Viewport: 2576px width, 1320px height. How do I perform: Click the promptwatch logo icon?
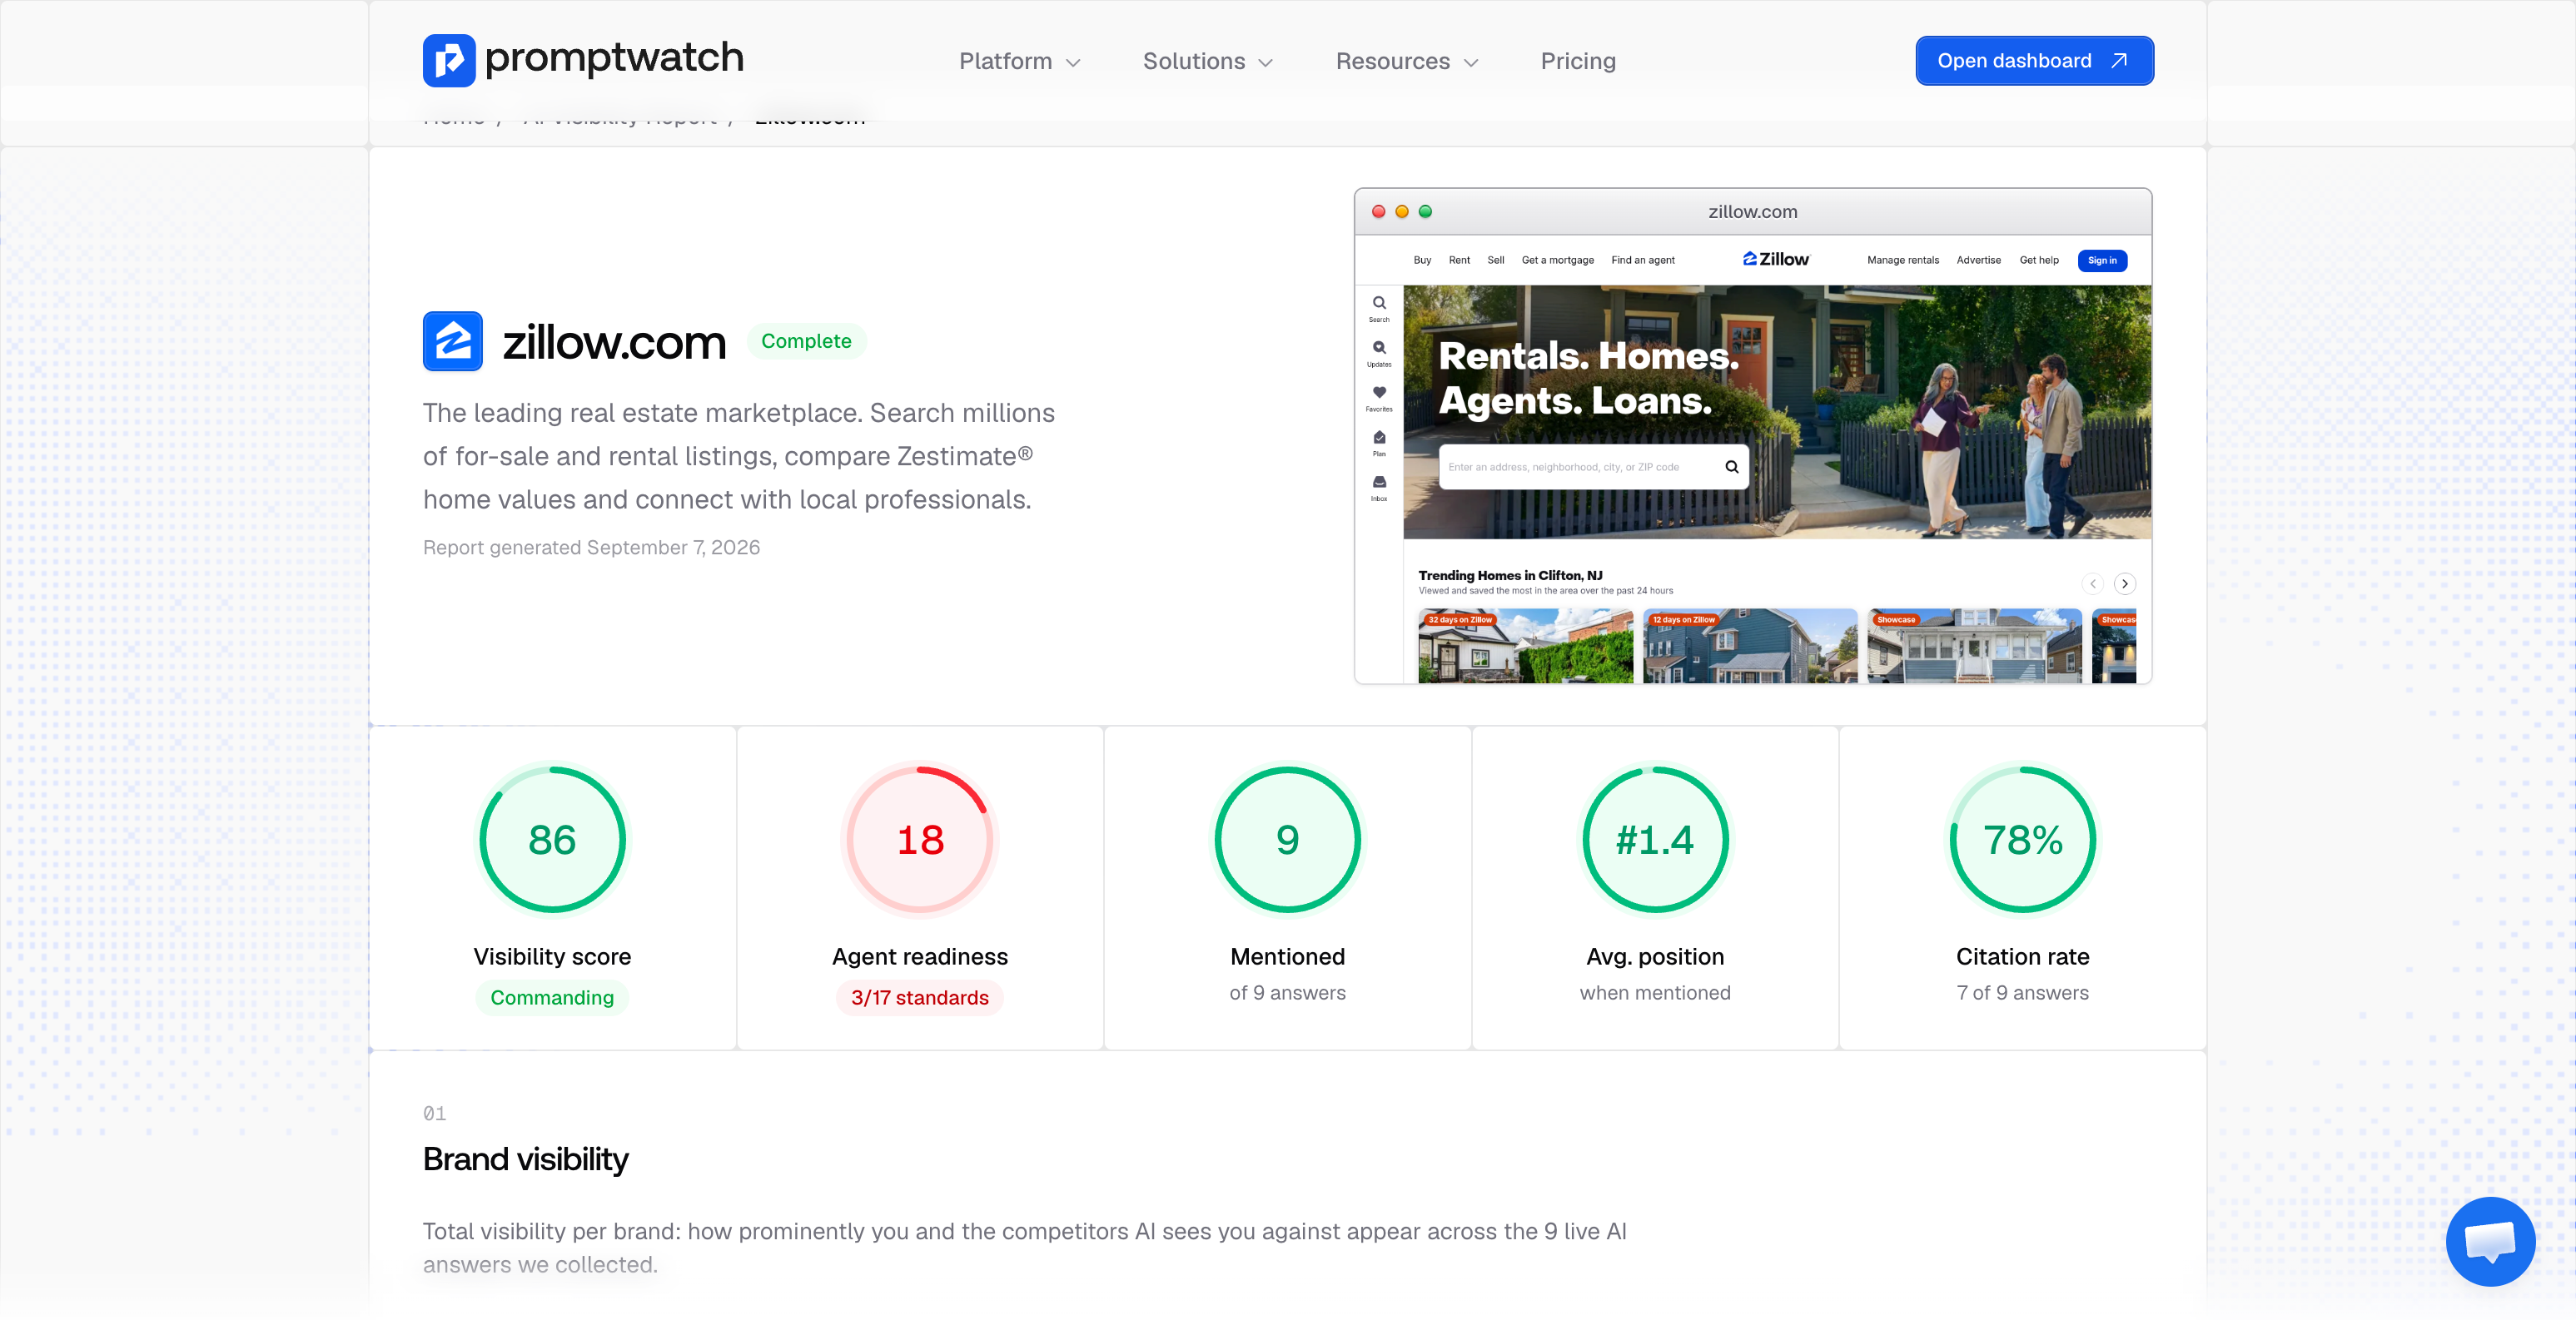click(x=449, y=60)
